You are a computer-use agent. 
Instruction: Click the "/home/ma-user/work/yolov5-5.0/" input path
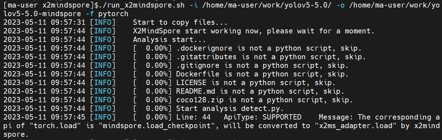[x=267, y=5]
